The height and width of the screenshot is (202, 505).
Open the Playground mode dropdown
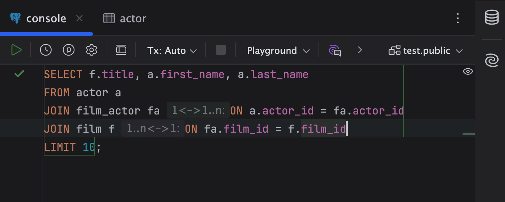278,51
